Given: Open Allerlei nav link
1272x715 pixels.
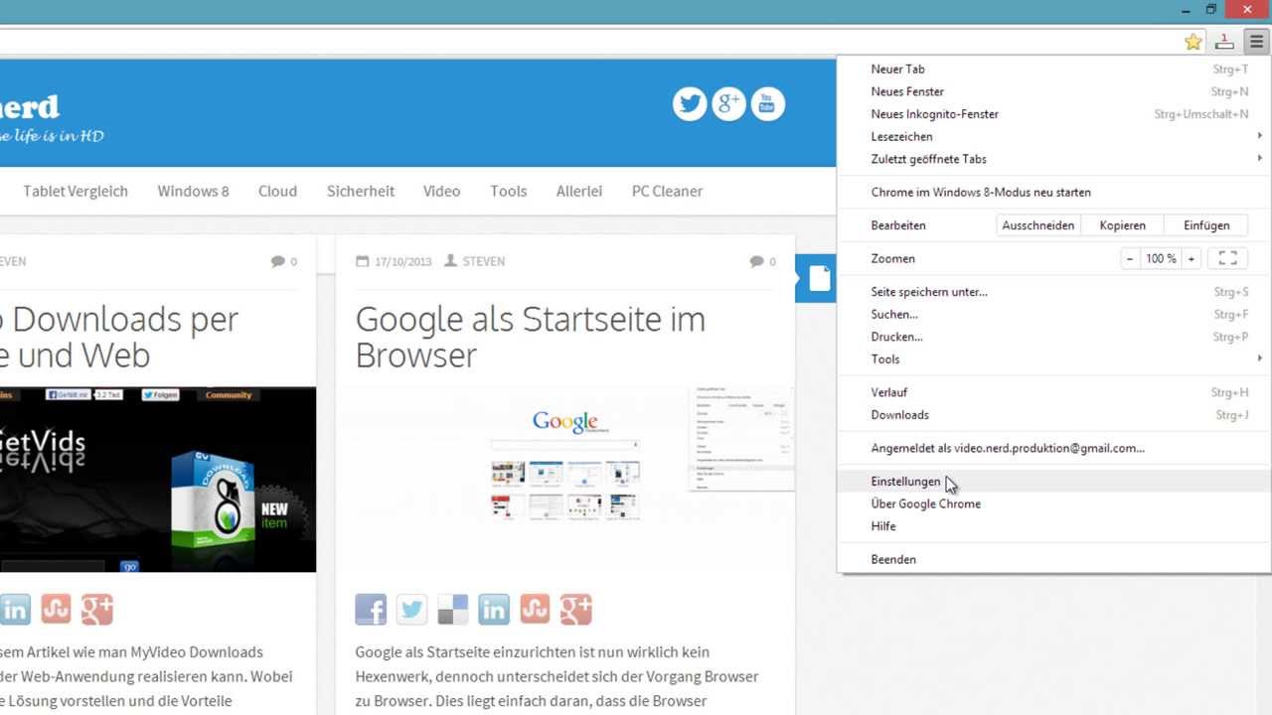Looking at the screenshot, I should (x=579, y=191).
